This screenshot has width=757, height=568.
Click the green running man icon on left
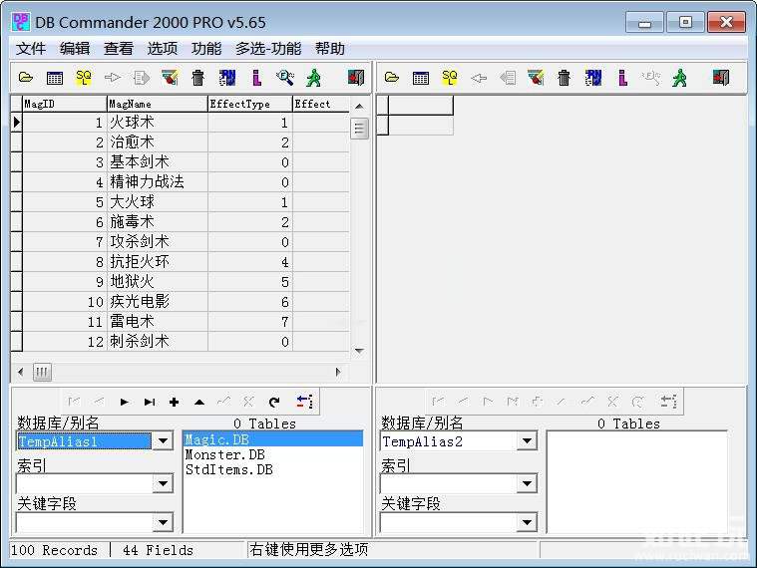tap(314, 78)
